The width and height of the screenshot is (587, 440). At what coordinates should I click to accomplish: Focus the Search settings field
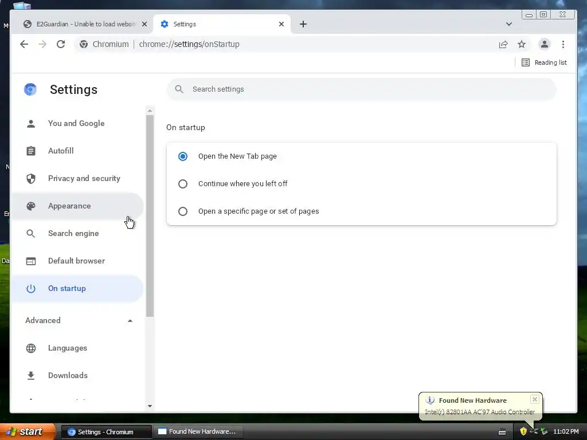pyautogui.click(x=361, y=89)
